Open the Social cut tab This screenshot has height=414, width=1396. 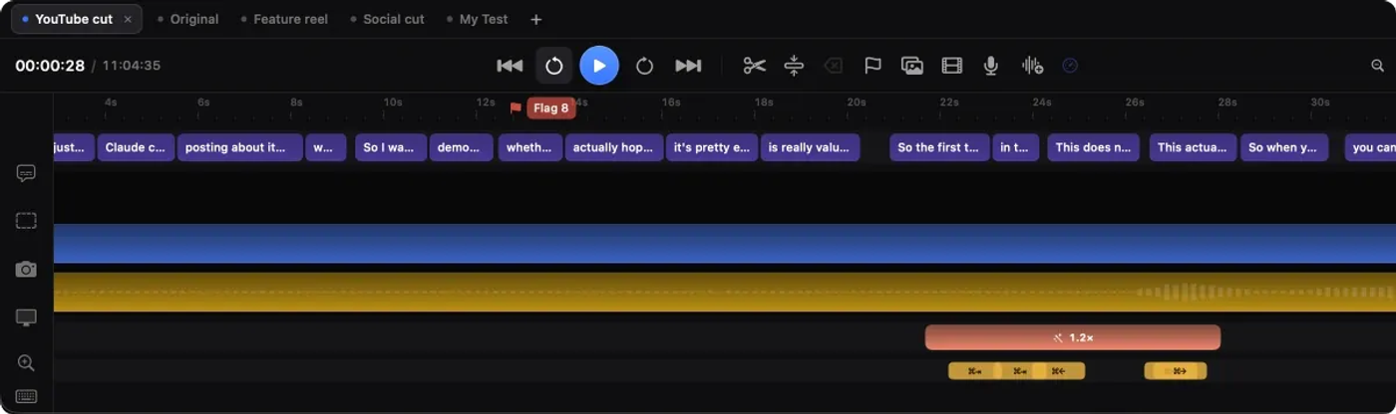click(x=388, y=19)
